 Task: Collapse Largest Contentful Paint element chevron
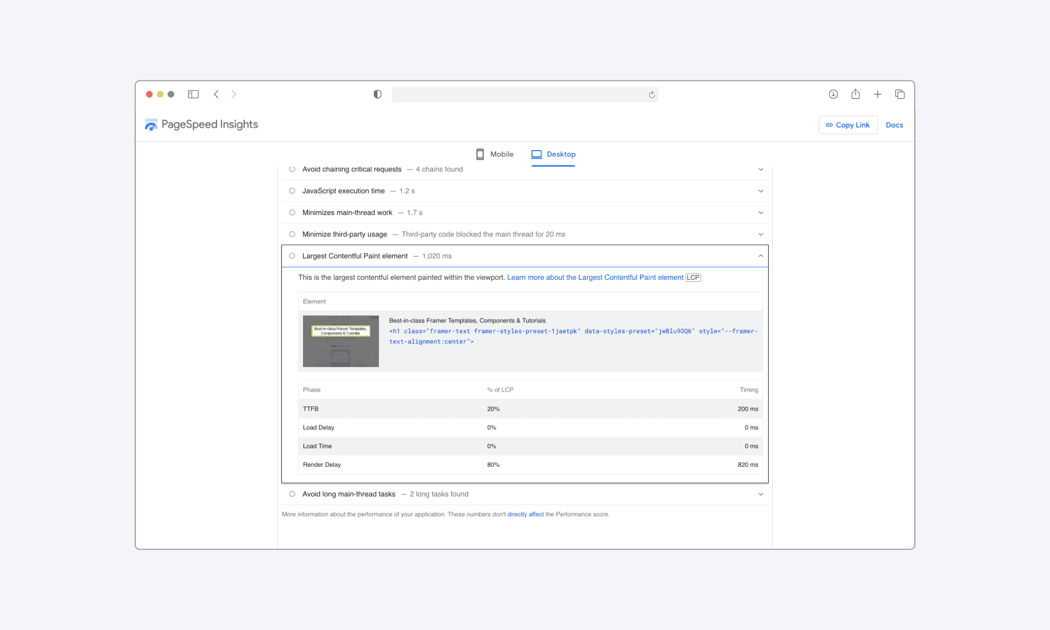pos(761,256)
